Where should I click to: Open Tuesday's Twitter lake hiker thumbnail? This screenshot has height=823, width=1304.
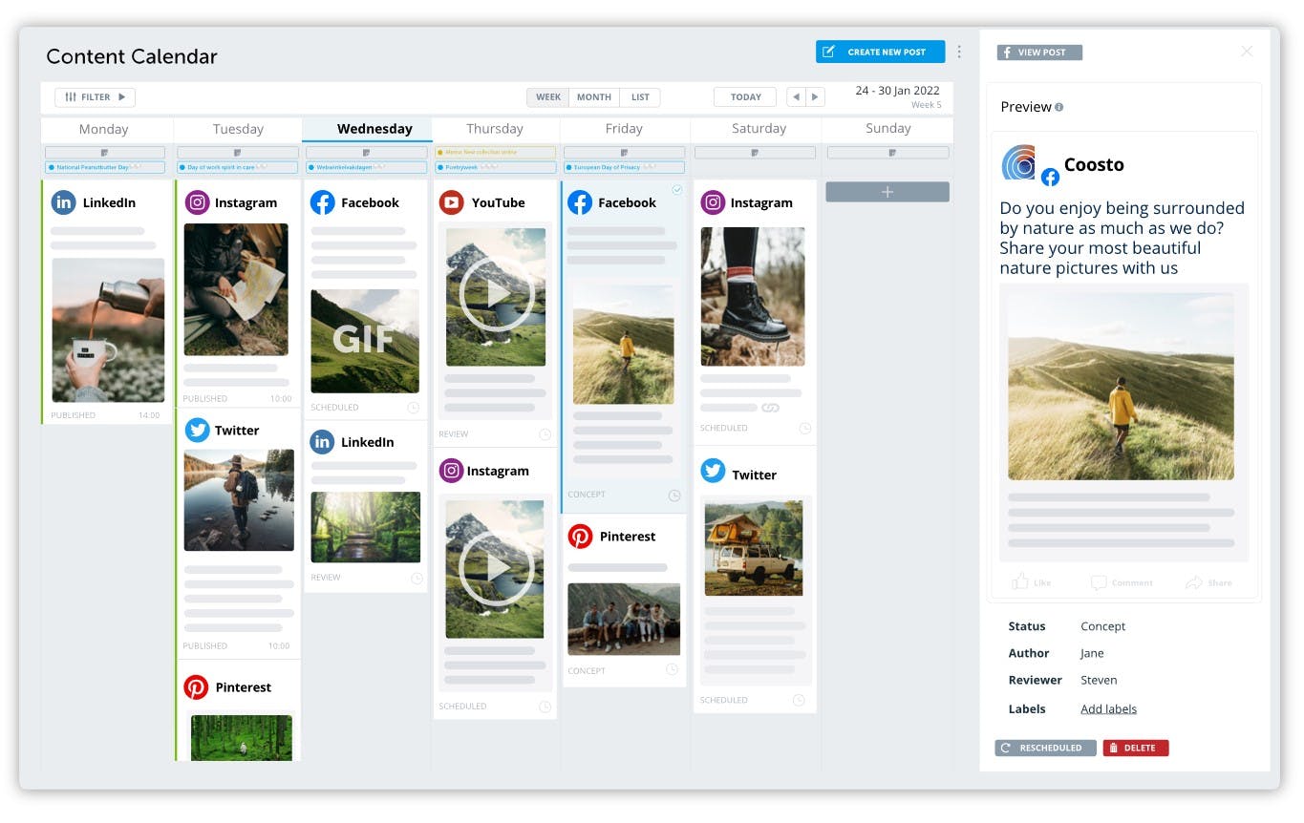tap(239, 500)
